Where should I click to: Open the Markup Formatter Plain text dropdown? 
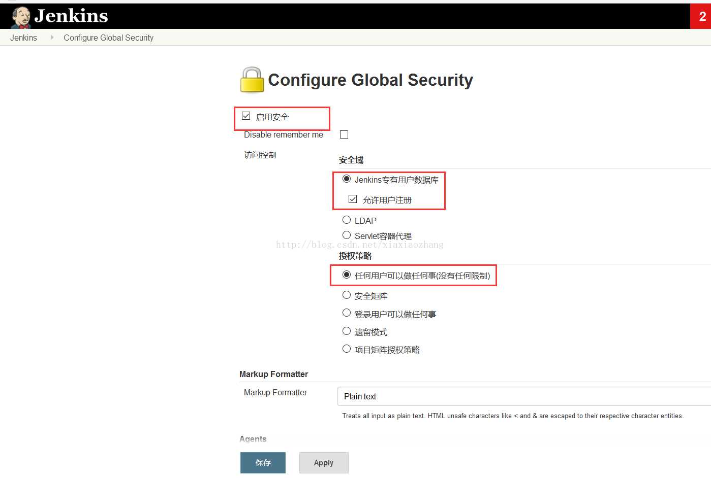[524, 396]
